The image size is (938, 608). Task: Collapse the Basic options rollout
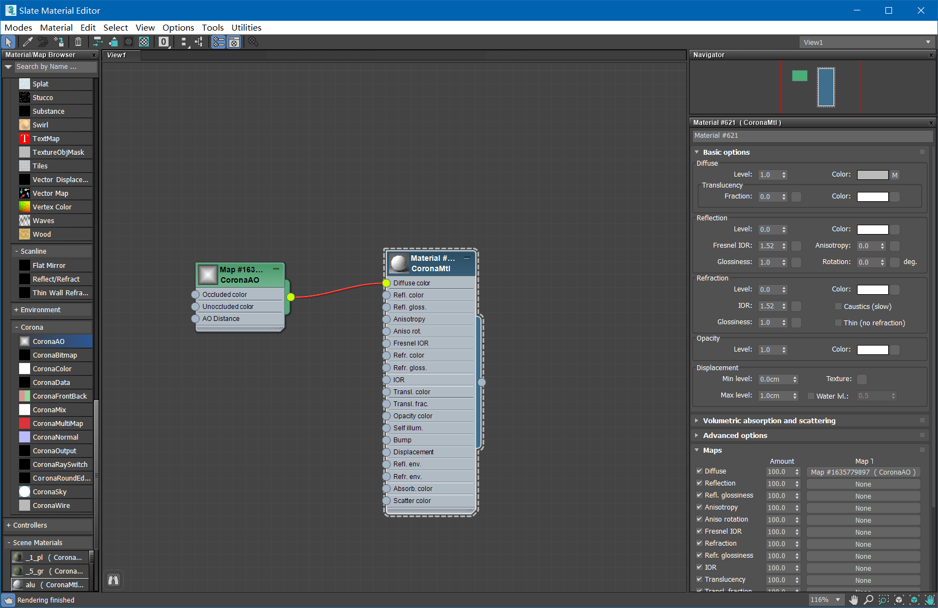pos(697,152)
